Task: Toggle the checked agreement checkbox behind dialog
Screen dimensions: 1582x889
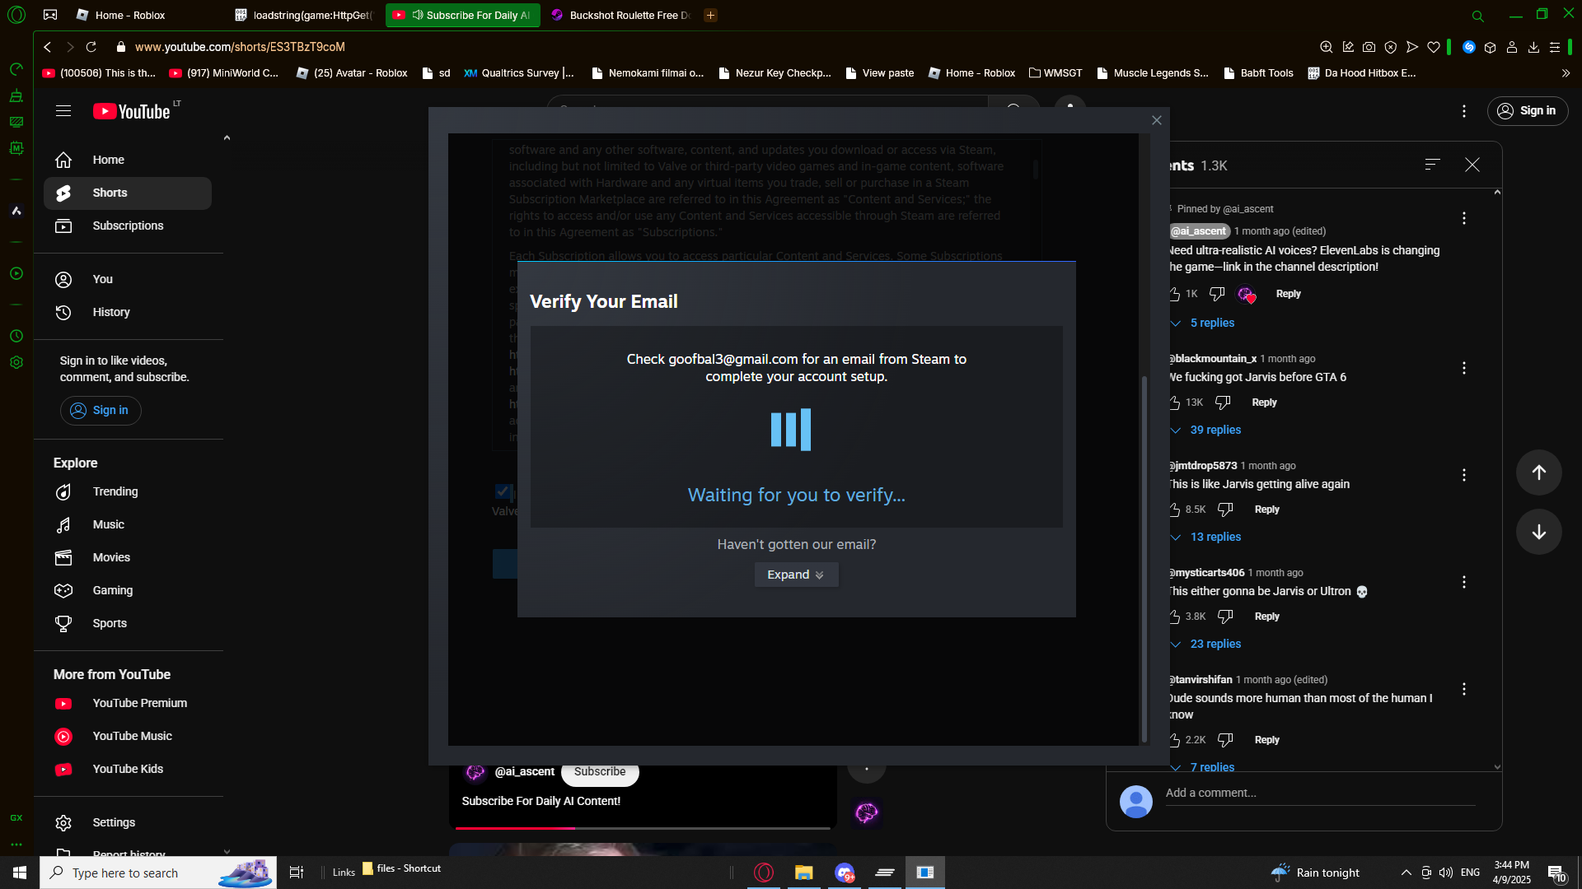Action: click(x=503, y=491)
